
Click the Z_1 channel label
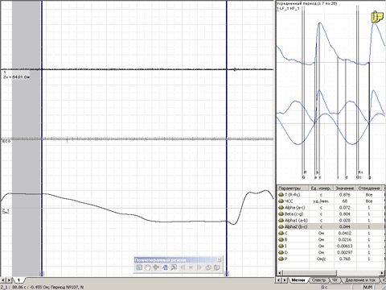coord(6,211)
